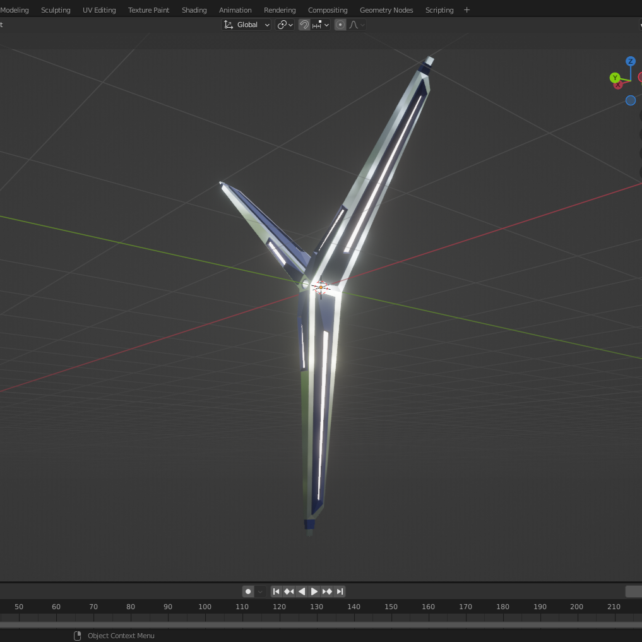Jump to the previous keyframe
This screenshot has height=642, width=642.
point(288,591)
